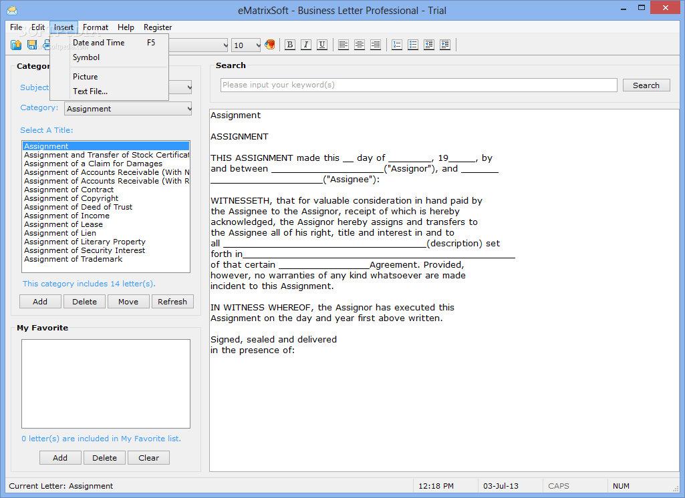Click Add under the title list

[x=40, y=302]
